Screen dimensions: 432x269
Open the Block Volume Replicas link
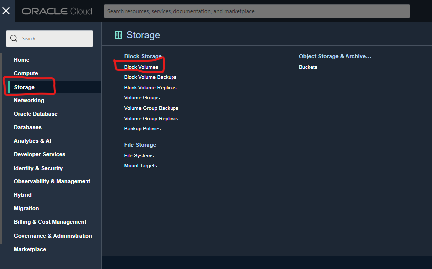click(x=151, y=88)
